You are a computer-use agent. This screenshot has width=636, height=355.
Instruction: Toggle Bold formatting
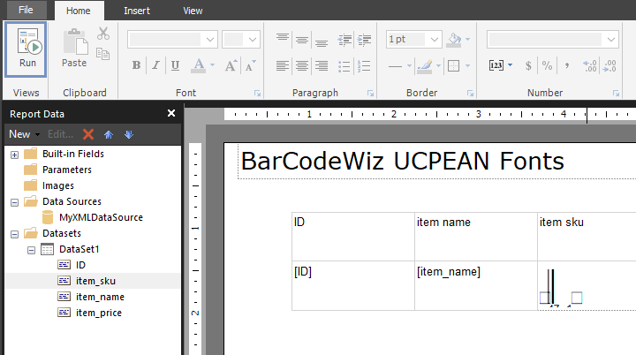[137, 65]
